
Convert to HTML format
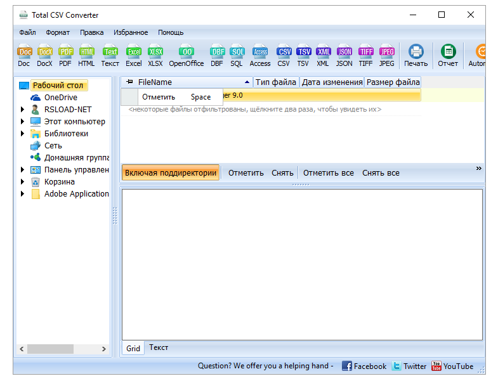coord(86,56)
